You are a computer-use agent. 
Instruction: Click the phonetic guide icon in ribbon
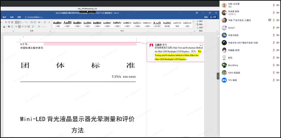tap(9, 22)
